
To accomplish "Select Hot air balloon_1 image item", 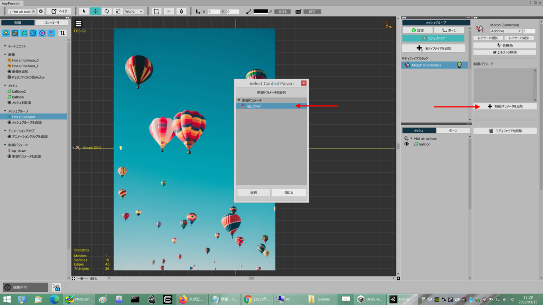I will point(25,66).
